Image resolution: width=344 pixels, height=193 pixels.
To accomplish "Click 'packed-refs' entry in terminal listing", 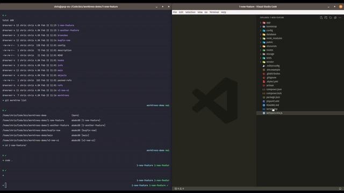I will click(x=64, y=80).
